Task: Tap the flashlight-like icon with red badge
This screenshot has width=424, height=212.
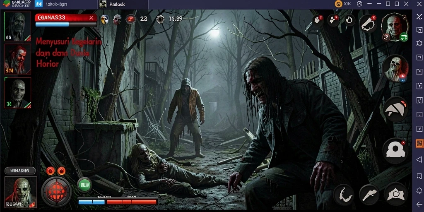Action: 333,20
